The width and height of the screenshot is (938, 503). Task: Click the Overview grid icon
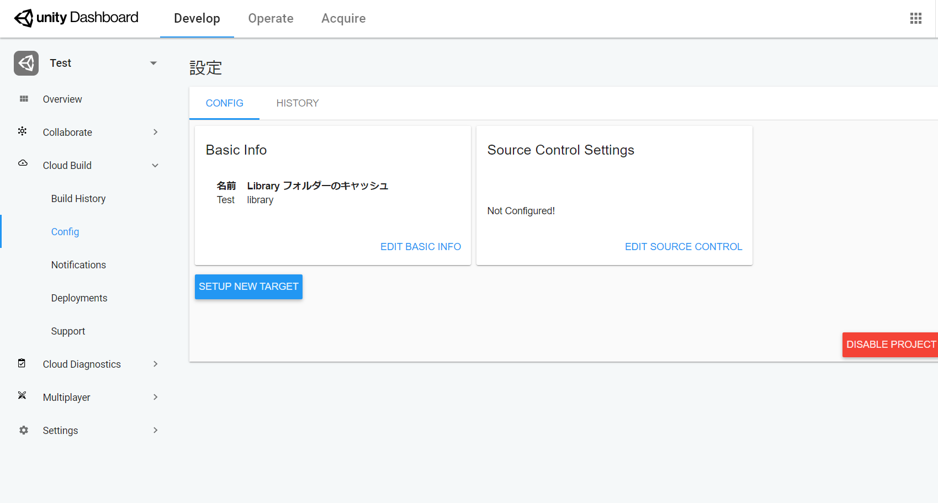point(24,99)
